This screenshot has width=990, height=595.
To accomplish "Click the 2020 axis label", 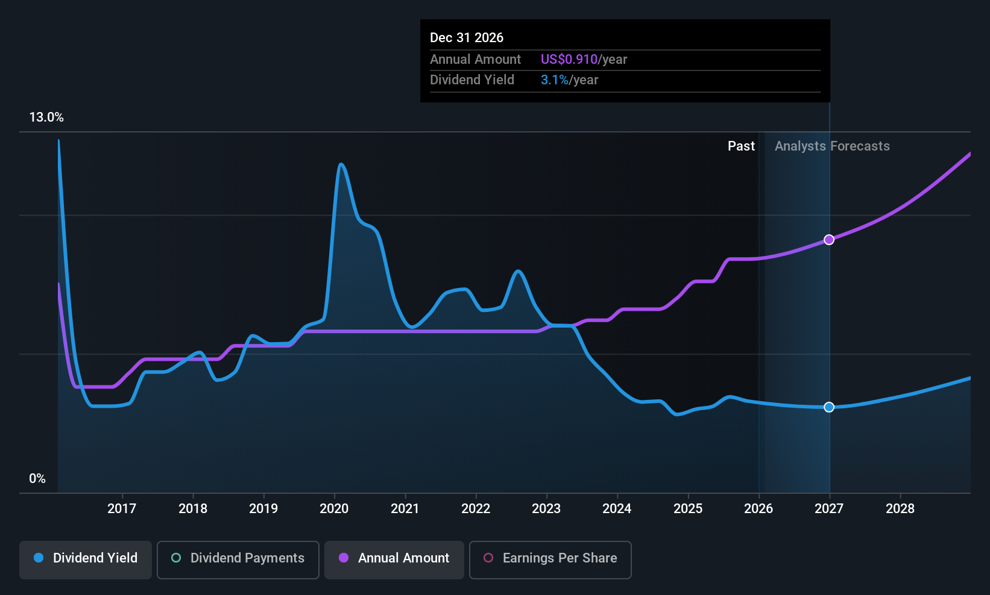I will click(334, 508).
